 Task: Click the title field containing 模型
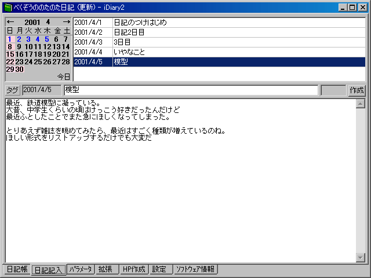tap(191, 90)
